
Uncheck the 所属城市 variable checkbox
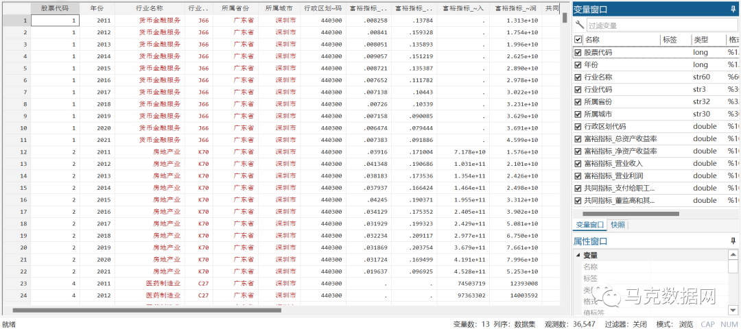coord(578,114)
